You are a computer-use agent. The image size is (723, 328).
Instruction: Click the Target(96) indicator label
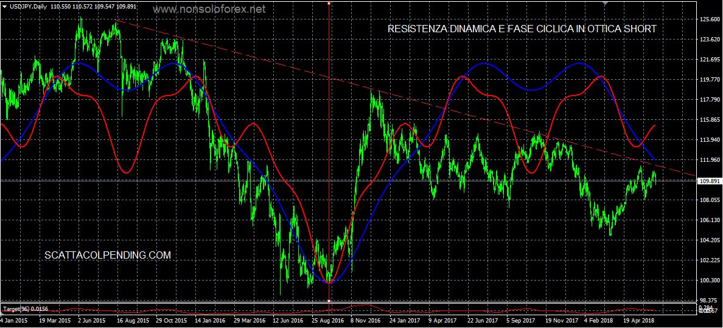26,309
